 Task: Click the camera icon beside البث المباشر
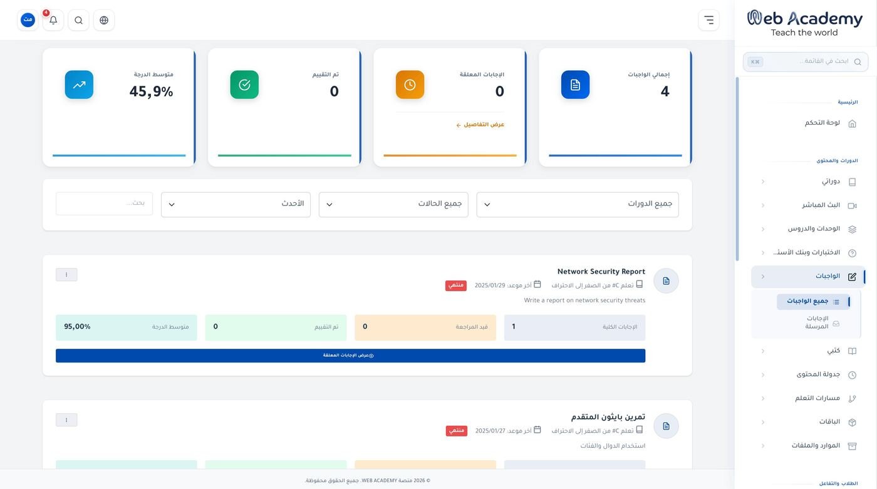pos(852,205)
